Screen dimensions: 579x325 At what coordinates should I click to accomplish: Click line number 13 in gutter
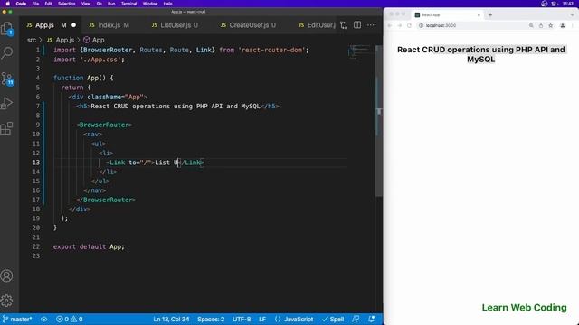pos(36,162)
